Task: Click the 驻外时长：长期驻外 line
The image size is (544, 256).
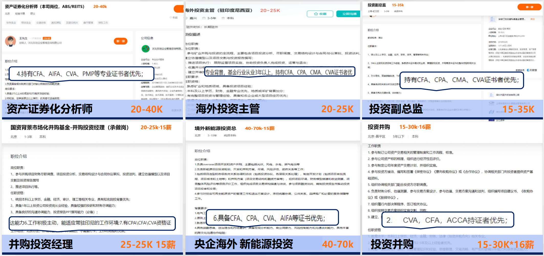Action: click(x=202, y=27)
